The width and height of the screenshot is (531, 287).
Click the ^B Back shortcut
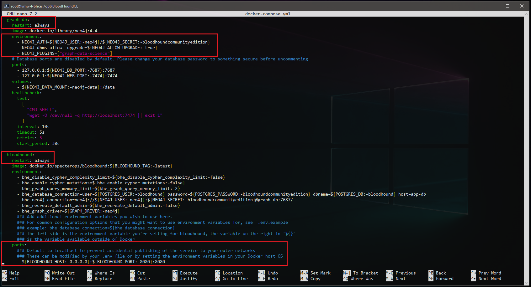pyautogui.click(x=437, y=273)
